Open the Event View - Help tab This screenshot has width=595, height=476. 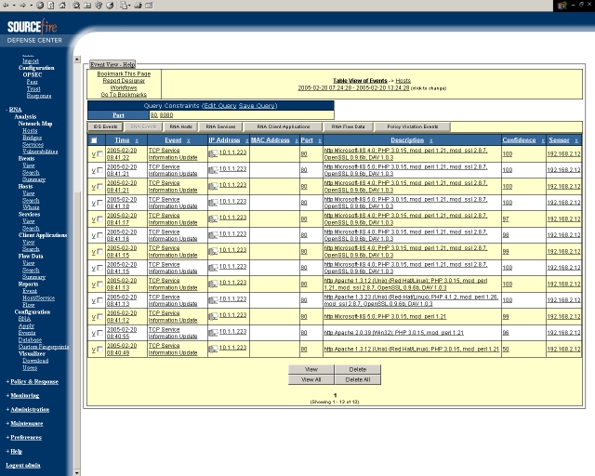[112, 64]
